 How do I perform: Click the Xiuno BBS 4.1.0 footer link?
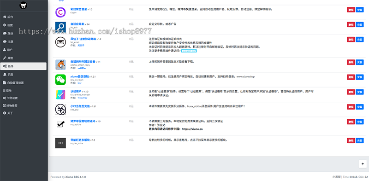click(76, 177)
